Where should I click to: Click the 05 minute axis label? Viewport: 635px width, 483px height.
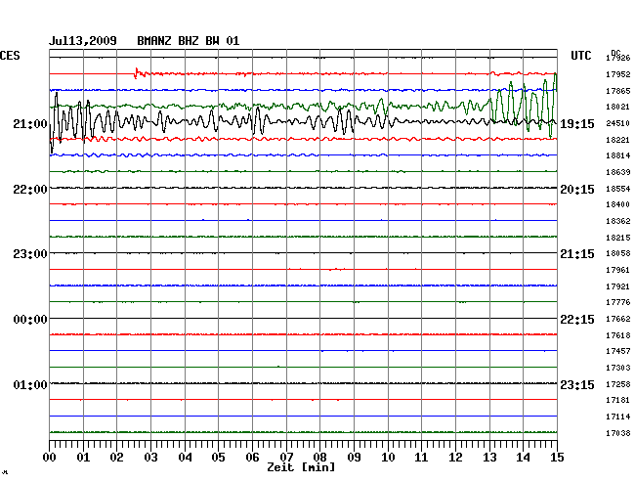click(218, 458)
